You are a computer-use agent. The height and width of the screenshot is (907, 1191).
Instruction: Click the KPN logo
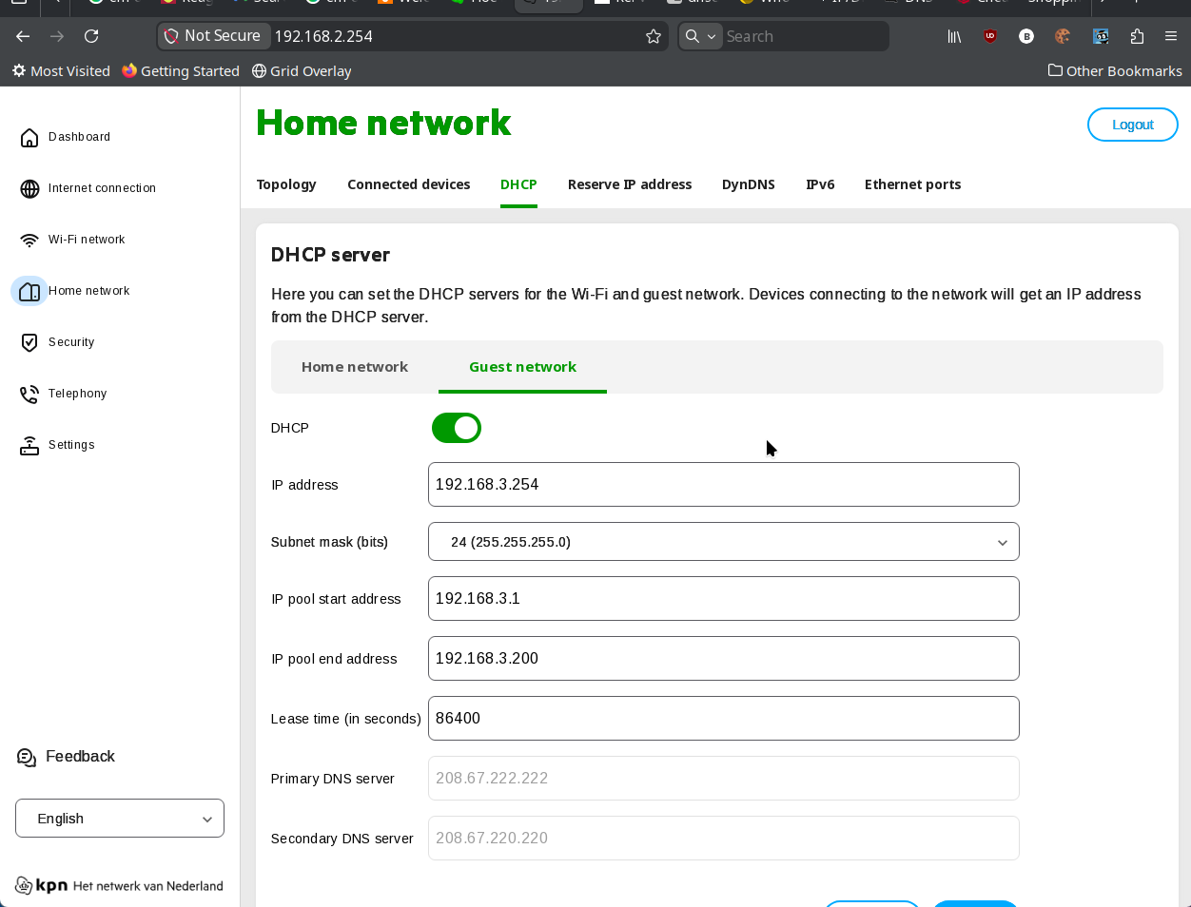coord(42,885)
